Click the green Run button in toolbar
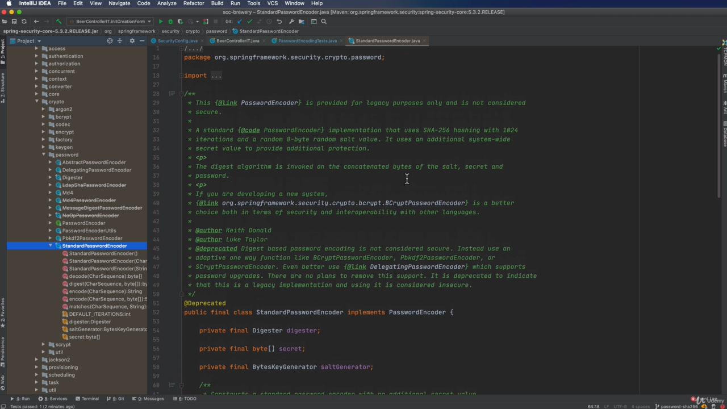Screen dimensions: 727x409 point(161,22)
